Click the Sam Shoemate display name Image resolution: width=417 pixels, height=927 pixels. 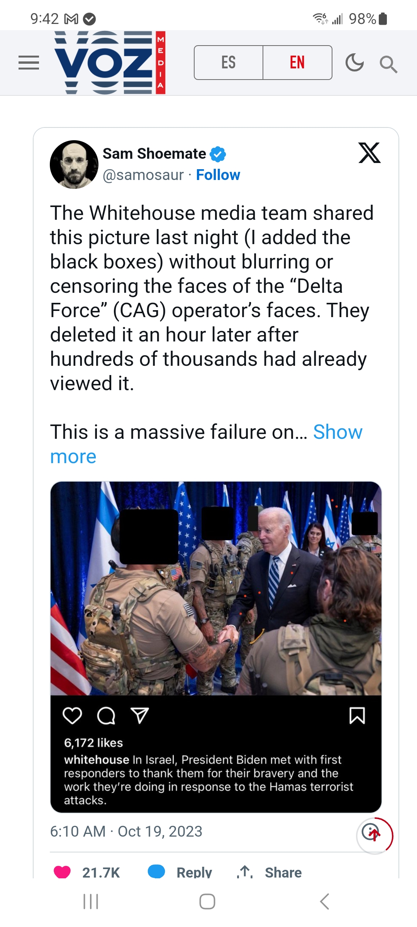tap(154, 154)
